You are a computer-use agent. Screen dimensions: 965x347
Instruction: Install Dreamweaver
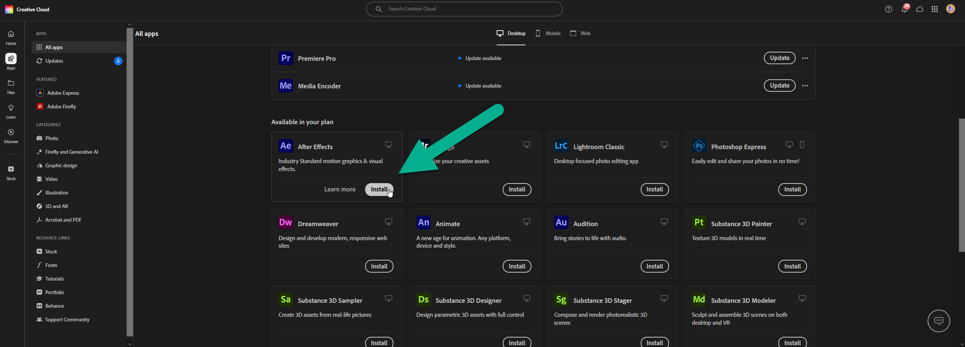click(379, 266)
